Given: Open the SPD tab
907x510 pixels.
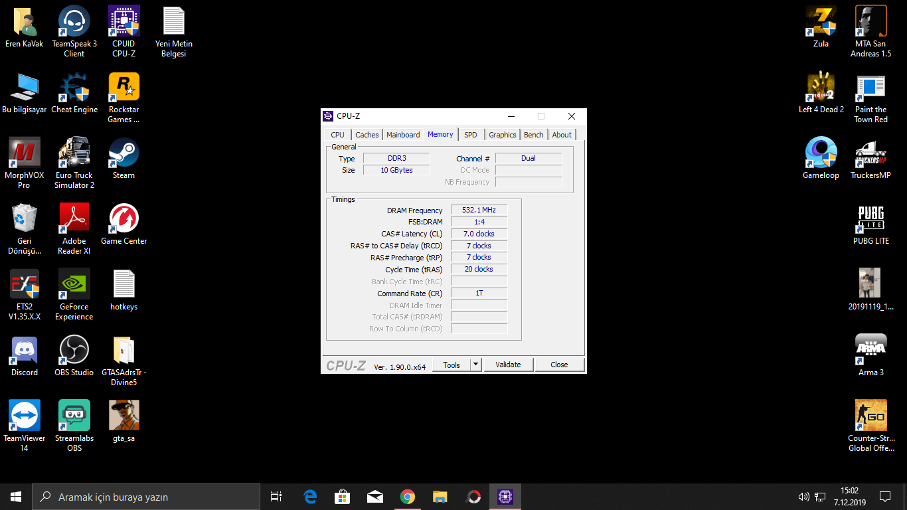Looking at the screenshot, I should click(471, 135).
